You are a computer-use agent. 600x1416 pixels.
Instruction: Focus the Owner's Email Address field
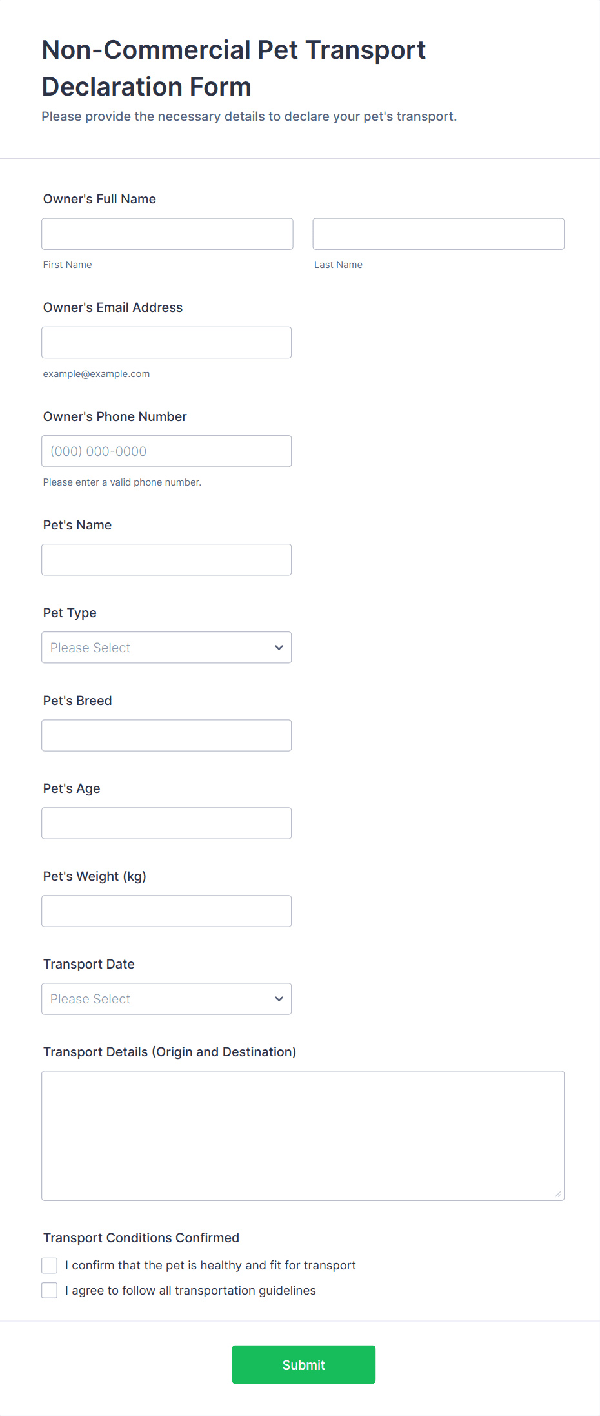[166, 342]
